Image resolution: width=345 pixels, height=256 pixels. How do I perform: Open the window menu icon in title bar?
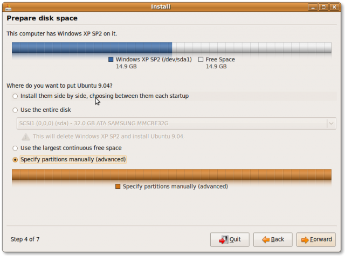tap(7, 7)
